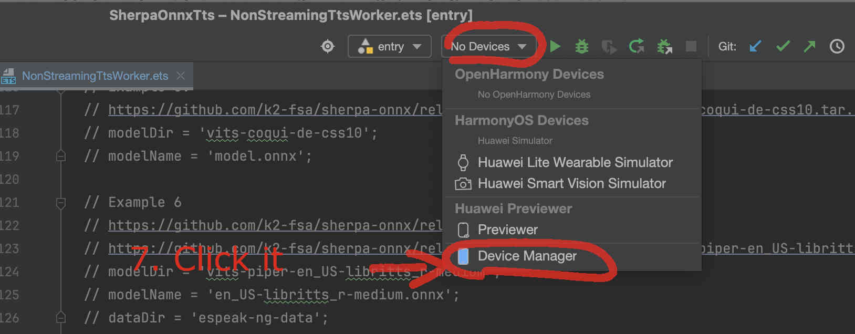Viewport: 855px width, 334px height.
Task: Click the greyed-out run with coverage icon
Action: 609,47
